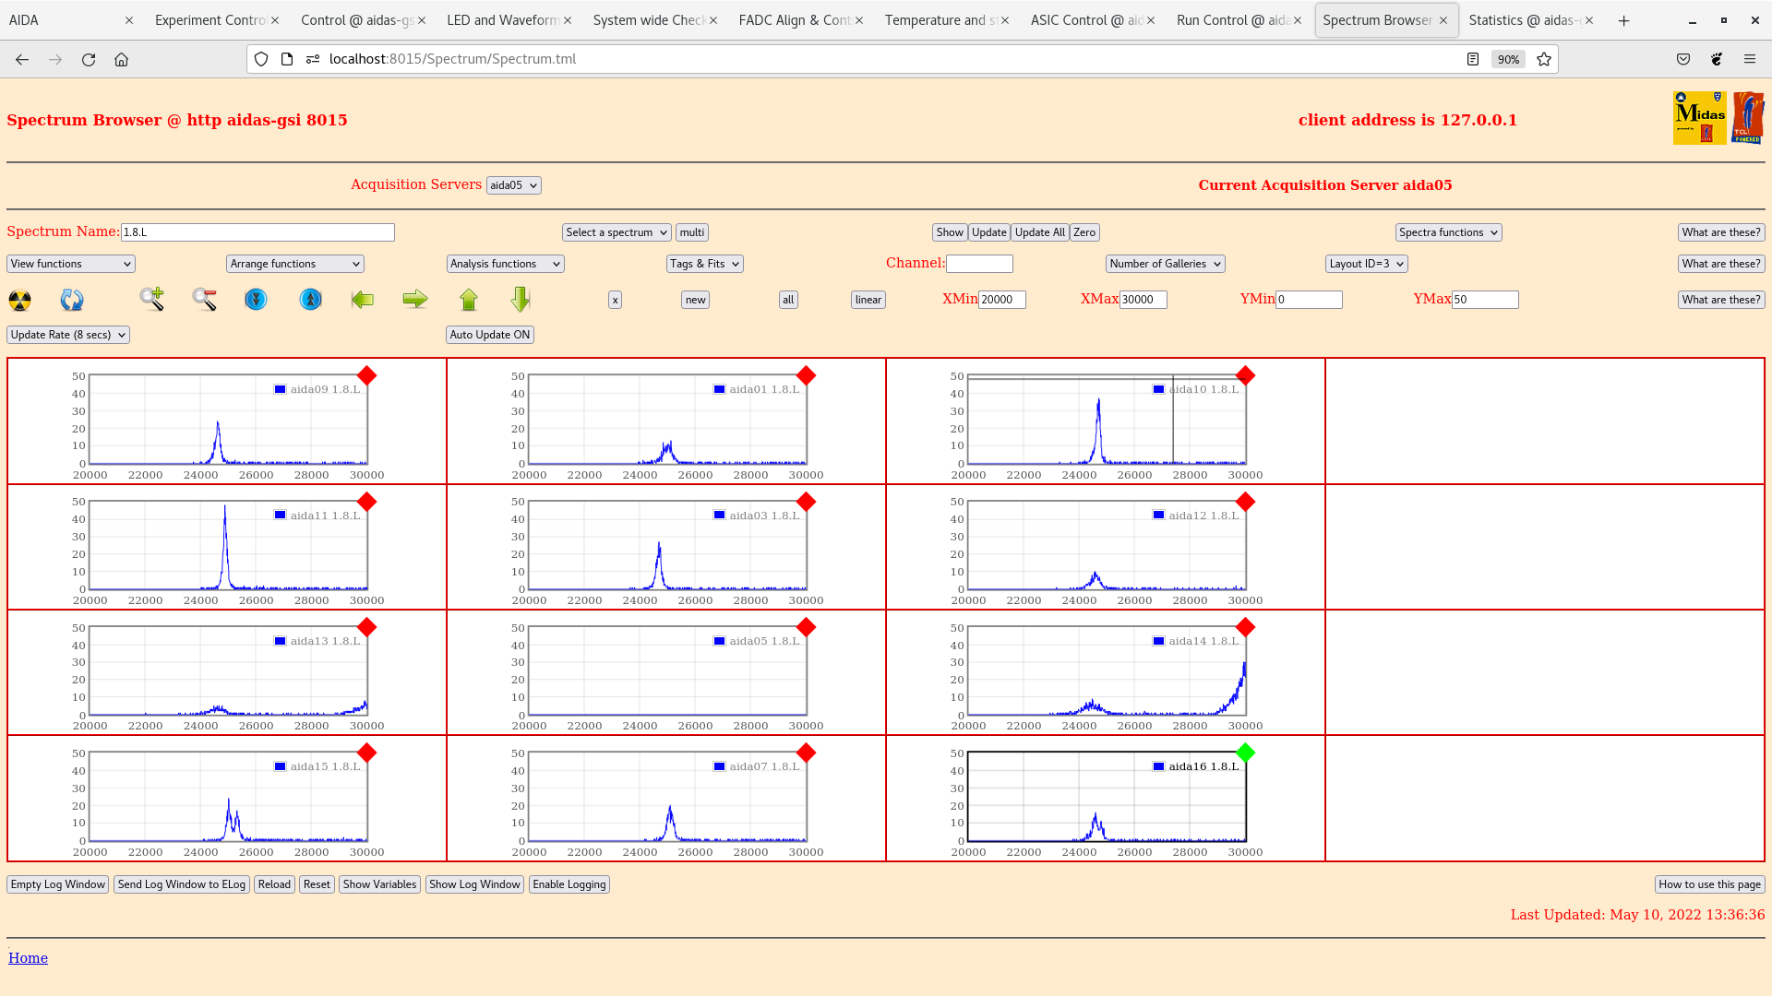Open the Update Rate dropdown
This screenshot has width=1772, height=996.
[68, 335]
